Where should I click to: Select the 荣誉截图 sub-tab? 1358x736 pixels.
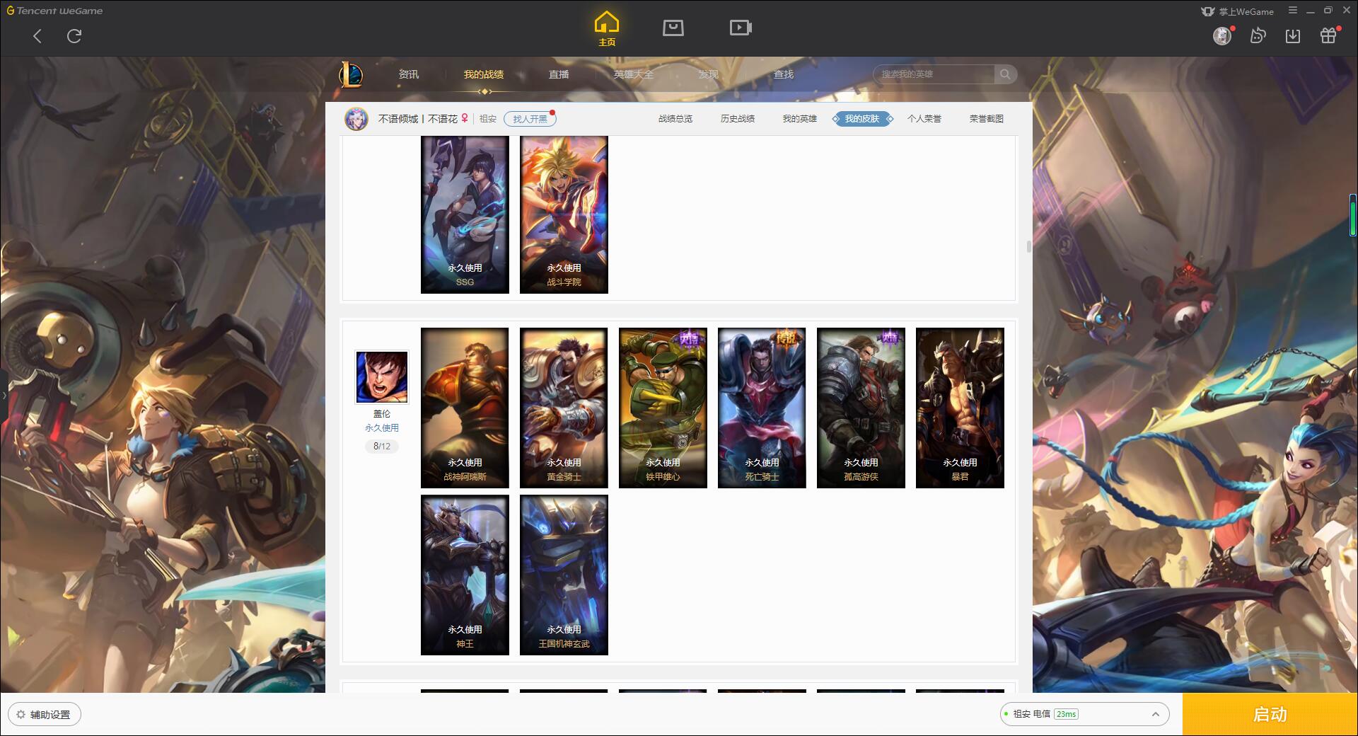pos(987,119)
